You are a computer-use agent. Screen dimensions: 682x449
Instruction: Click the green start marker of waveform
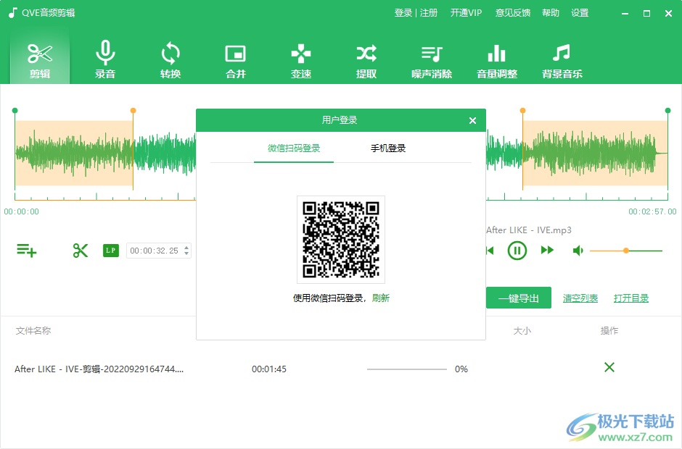click(x=15, y=111)
